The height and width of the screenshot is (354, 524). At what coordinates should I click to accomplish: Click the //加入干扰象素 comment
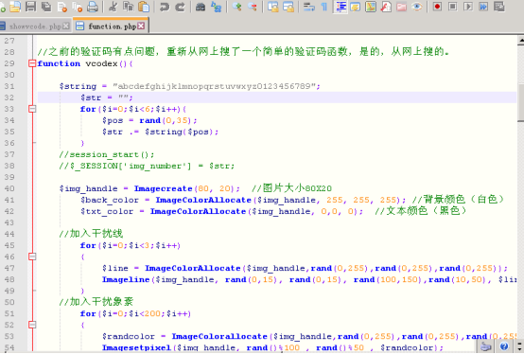(96, 302)
